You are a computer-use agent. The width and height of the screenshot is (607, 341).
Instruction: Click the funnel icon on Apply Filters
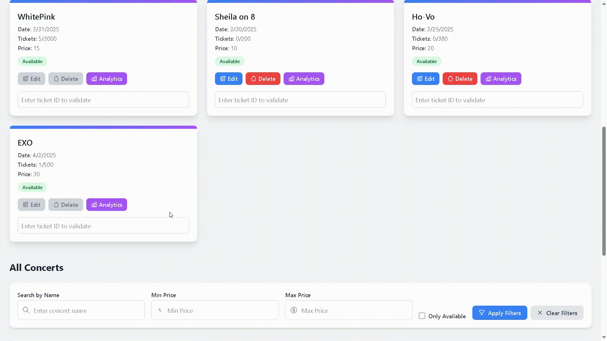tap(481, 313)
